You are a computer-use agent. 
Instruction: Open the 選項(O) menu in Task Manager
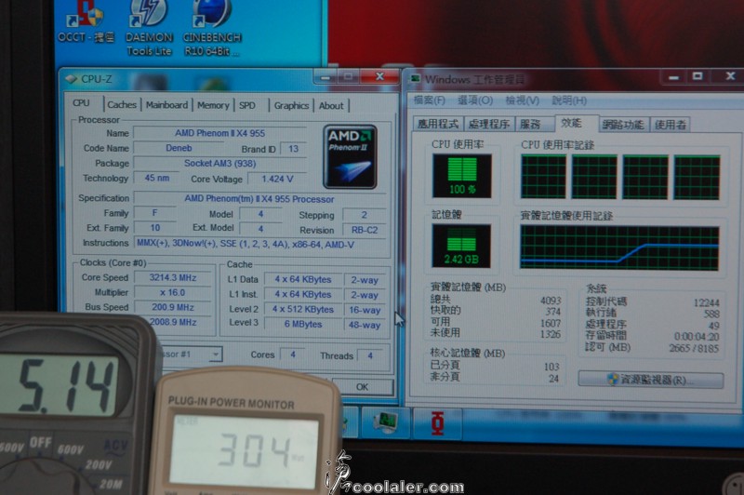click(x=475, y=100)
